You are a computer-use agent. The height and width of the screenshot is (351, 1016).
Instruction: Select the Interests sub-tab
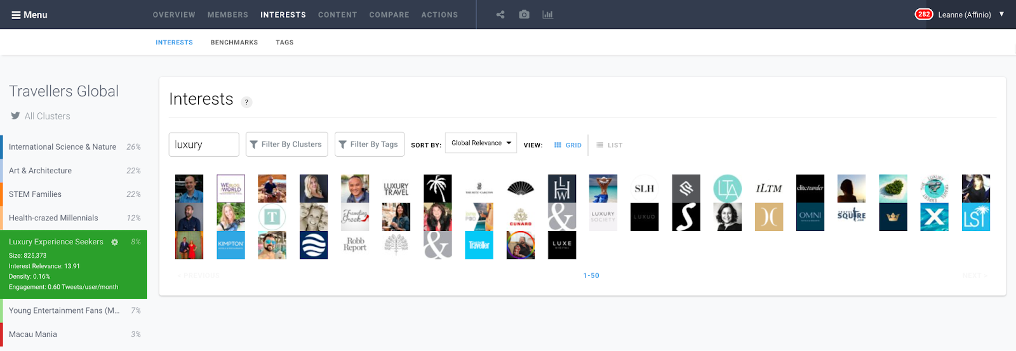(x=174, y=43)
